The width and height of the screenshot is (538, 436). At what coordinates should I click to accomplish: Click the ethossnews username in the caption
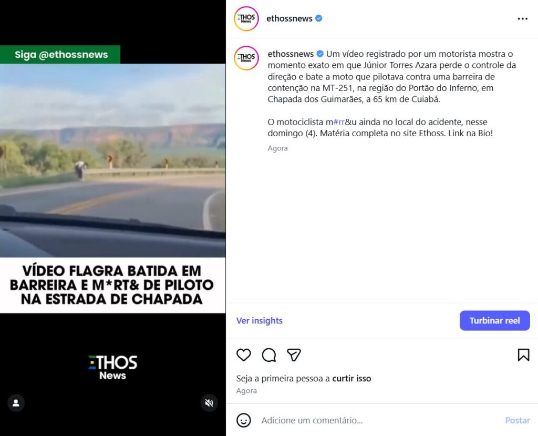coord(291,54)
